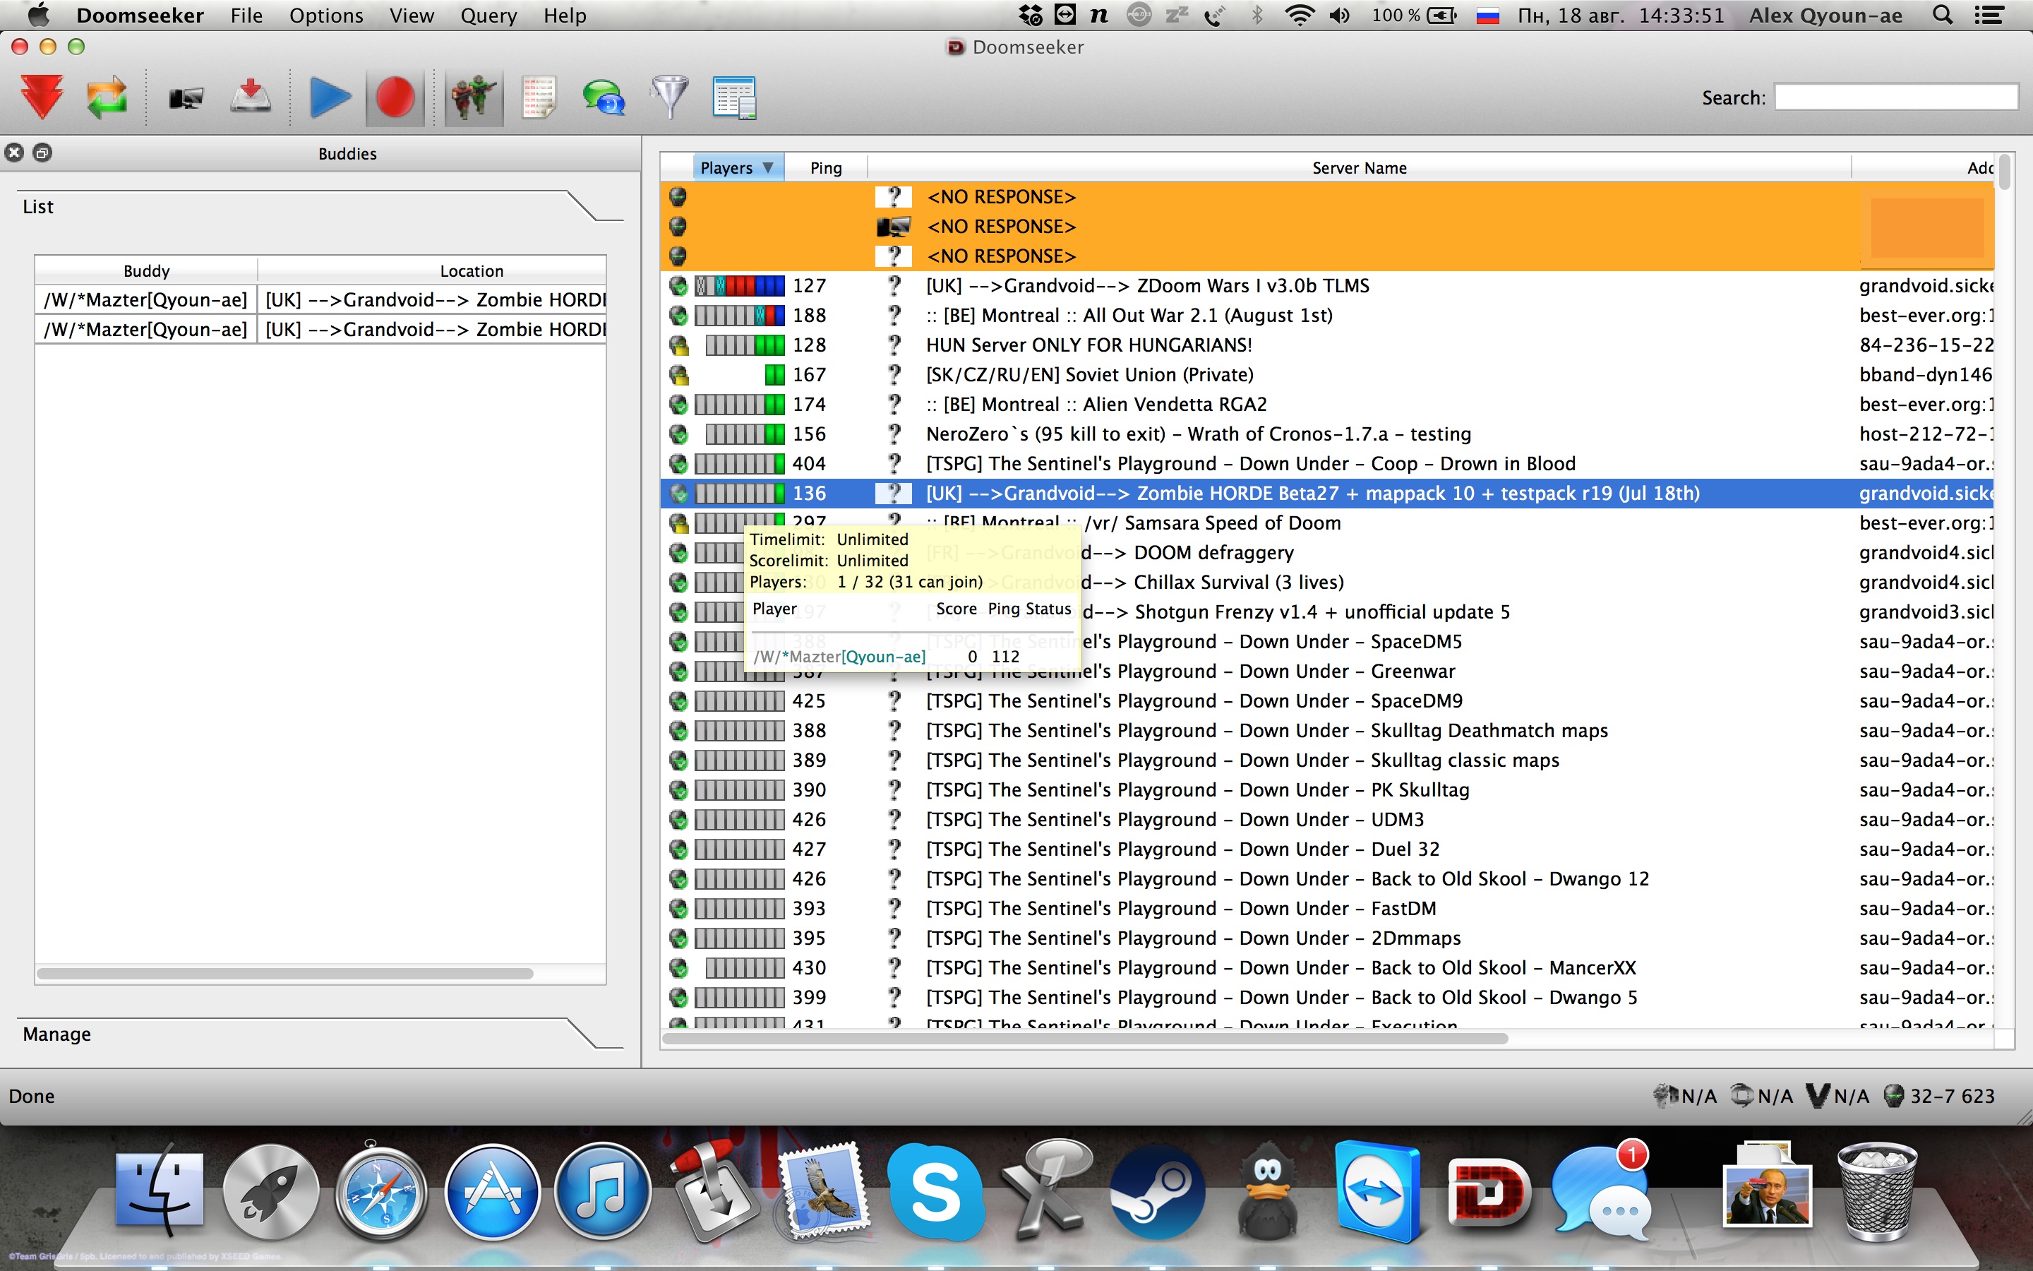
Task: Open Create Server via monitors icon
Action: pyautogui.click(x=186, y=98)
